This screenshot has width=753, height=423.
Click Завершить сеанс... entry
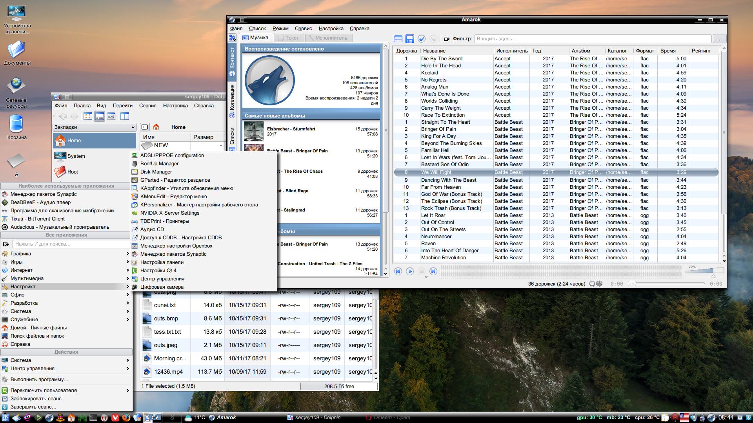pyautogui.click(x=66, y=407)
